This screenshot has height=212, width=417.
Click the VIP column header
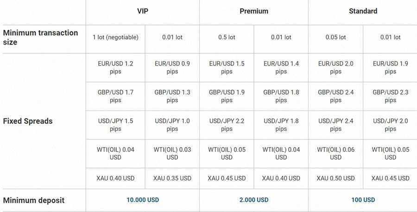point(143,11)
